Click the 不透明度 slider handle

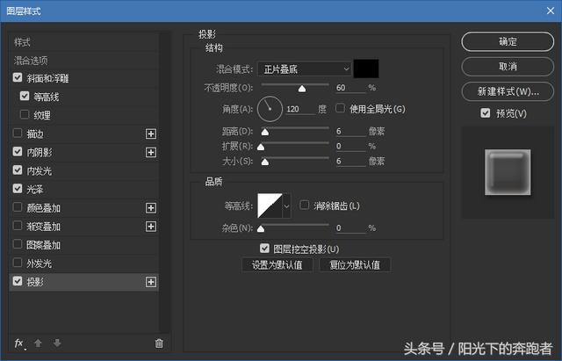[x=302, y=89]
